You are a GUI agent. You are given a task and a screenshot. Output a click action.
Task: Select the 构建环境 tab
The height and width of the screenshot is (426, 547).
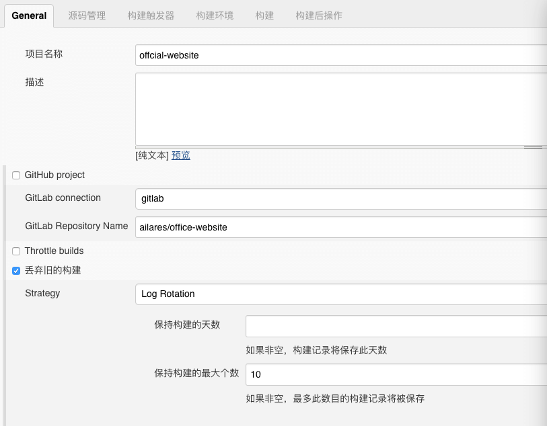point(214,15)
